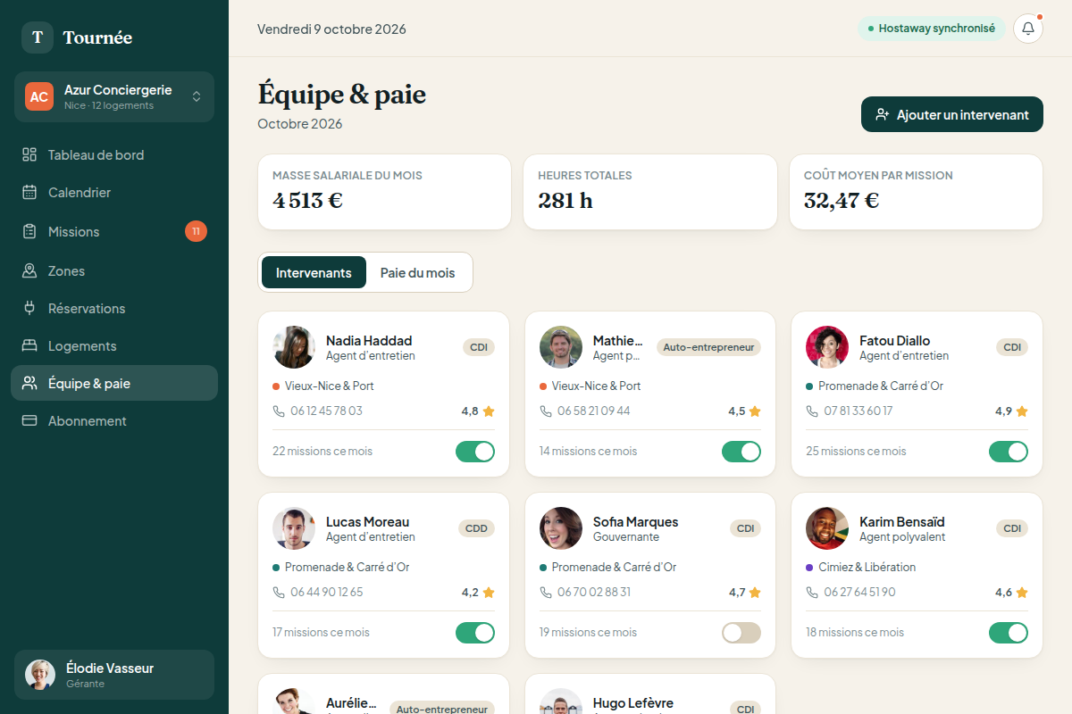Click the Logements bed icon
The height and width of the screenshot is (714, 1072).
(29, 345)
